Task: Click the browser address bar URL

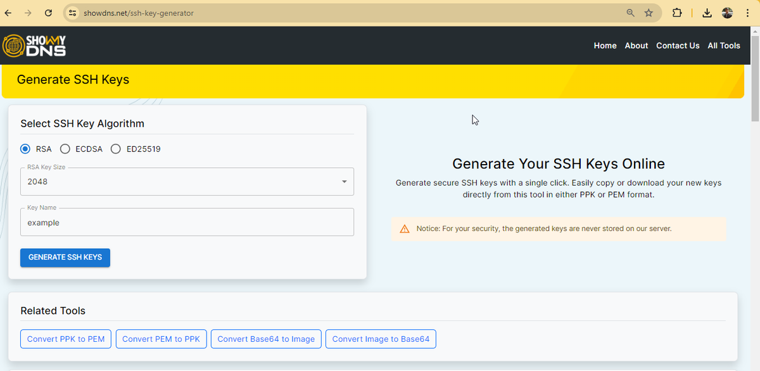Action: (139, 13)
